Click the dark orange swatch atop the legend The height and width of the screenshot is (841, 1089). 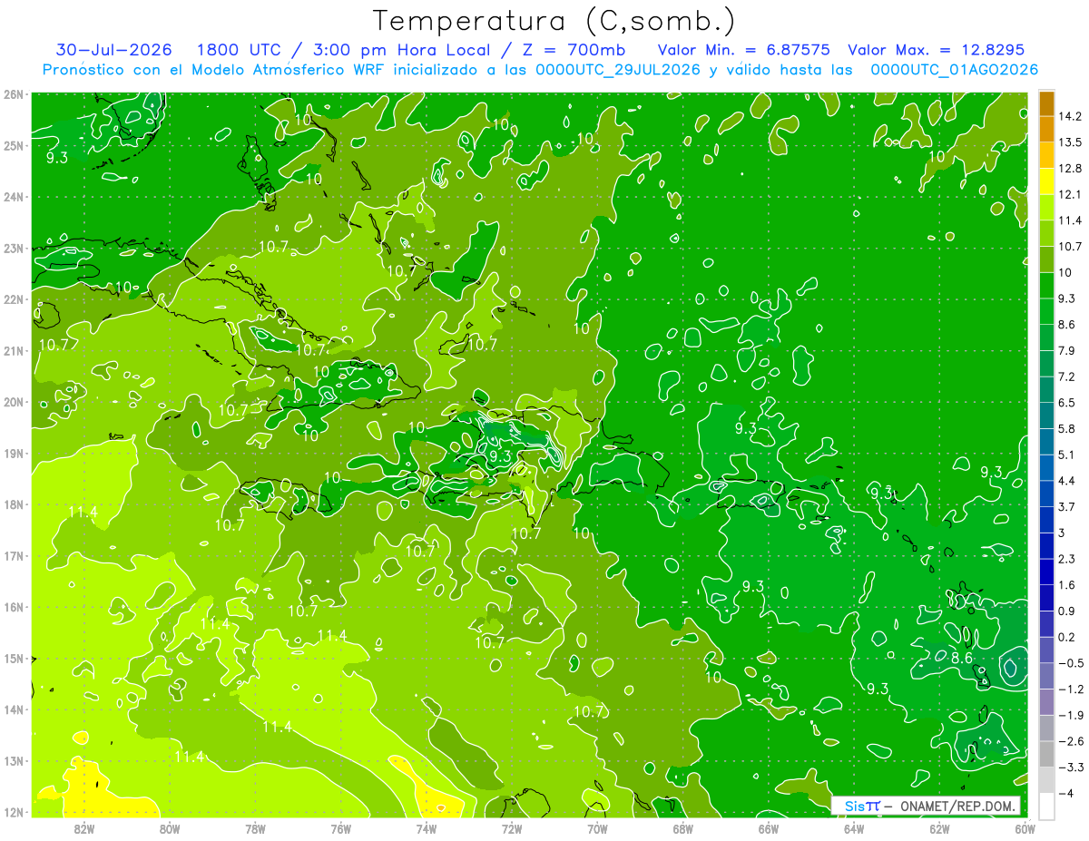[1046, 103]
